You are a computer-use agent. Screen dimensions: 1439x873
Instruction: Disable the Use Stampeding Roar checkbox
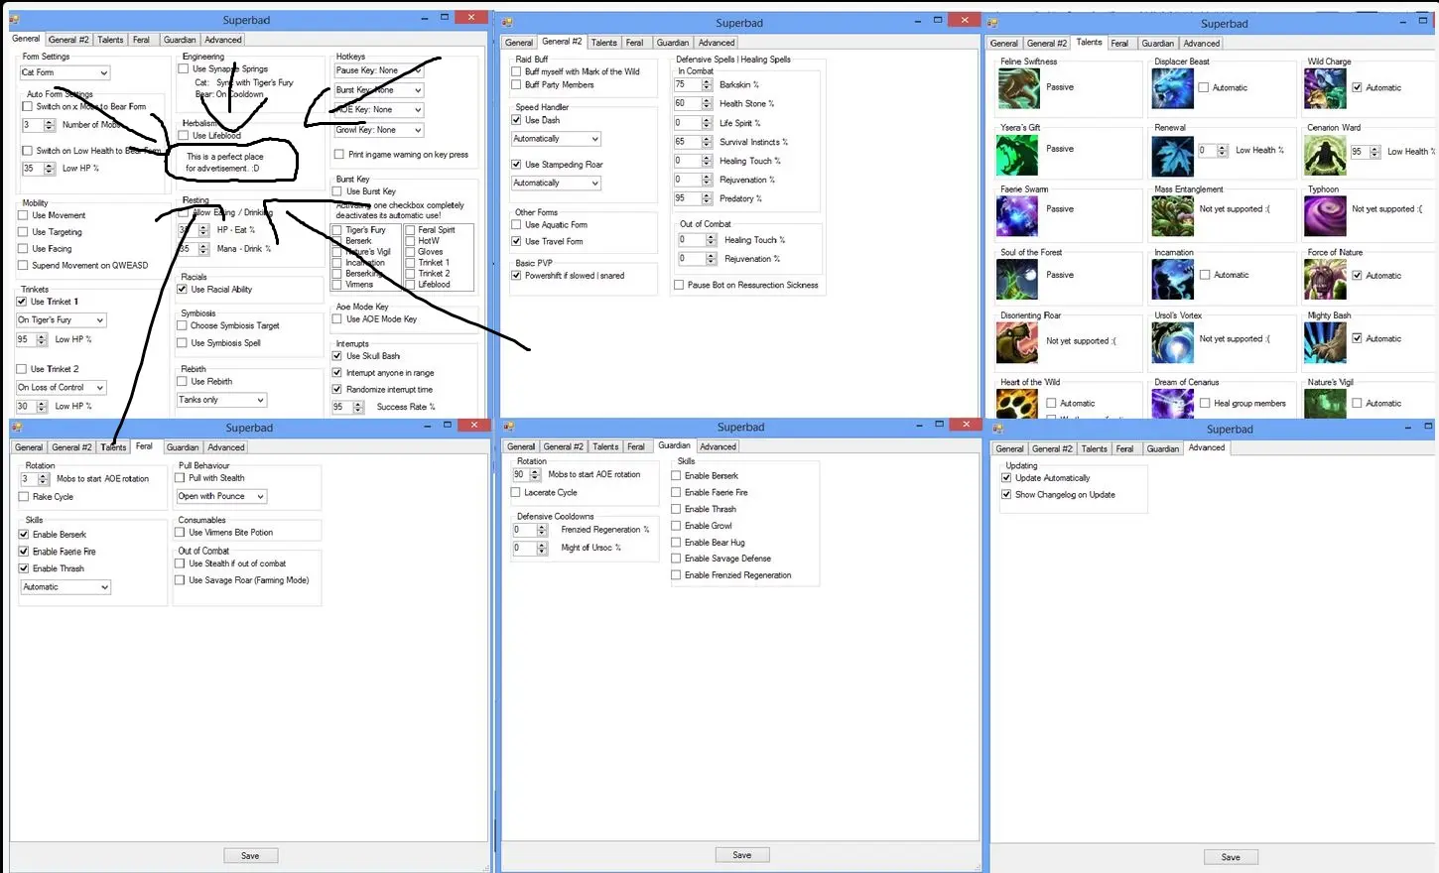click(516, 165)
